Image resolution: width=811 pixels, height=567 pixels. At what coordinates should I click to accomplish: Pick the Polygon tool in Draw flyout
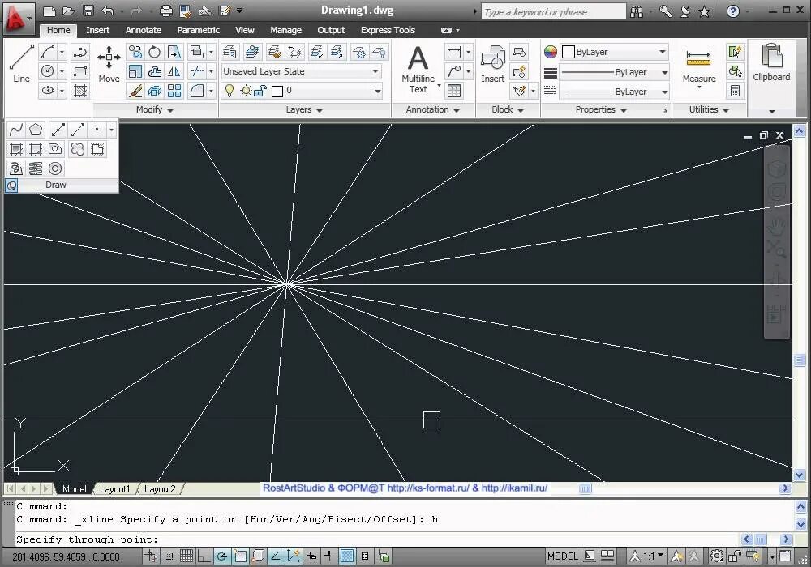coord(36,129)
